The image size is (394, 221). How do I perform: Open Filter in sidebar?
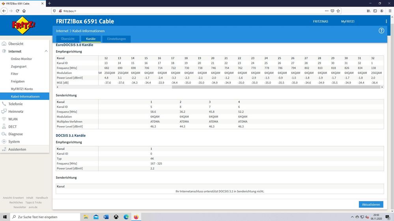point(15,74)
